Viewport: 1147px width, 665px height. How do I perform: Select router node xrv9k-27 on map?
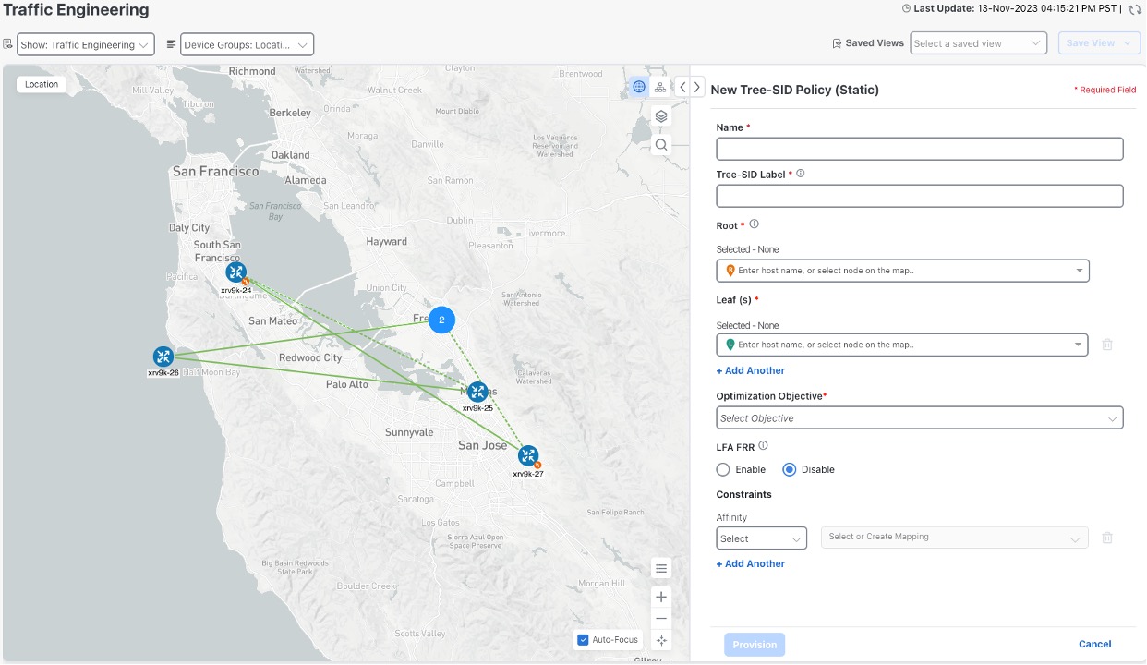(x=528, y=455)
